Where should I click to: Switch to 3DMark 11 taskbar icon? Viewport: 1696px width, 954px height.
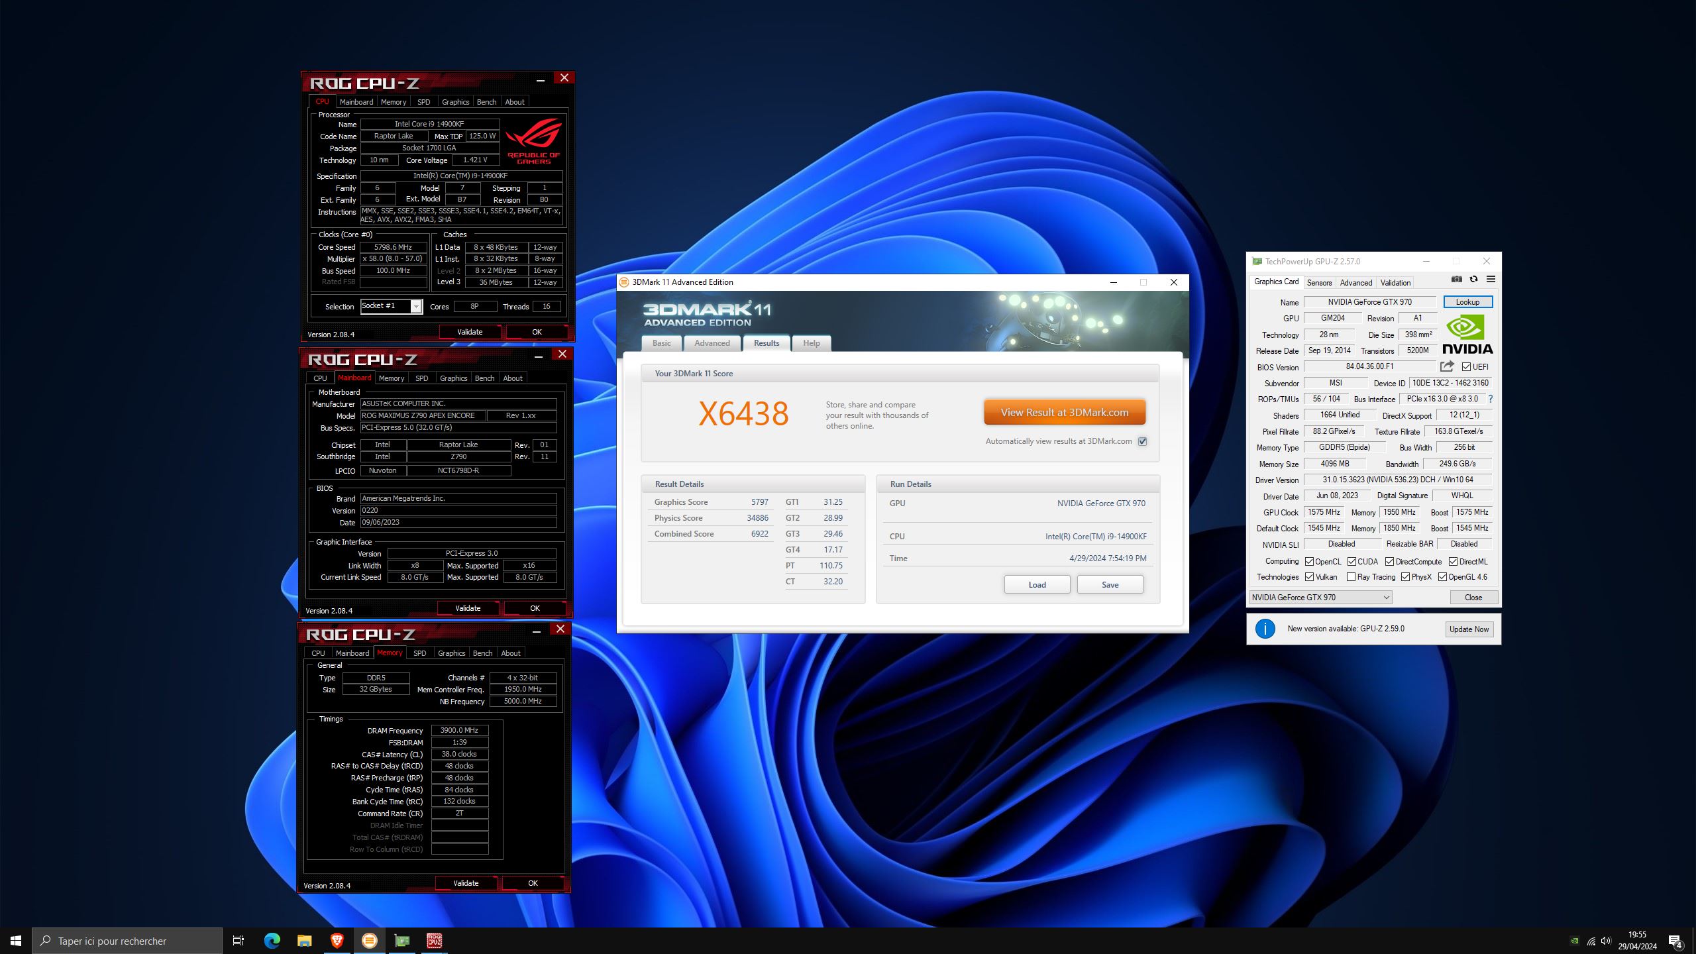pyautogui.click(x=369, y=941)
